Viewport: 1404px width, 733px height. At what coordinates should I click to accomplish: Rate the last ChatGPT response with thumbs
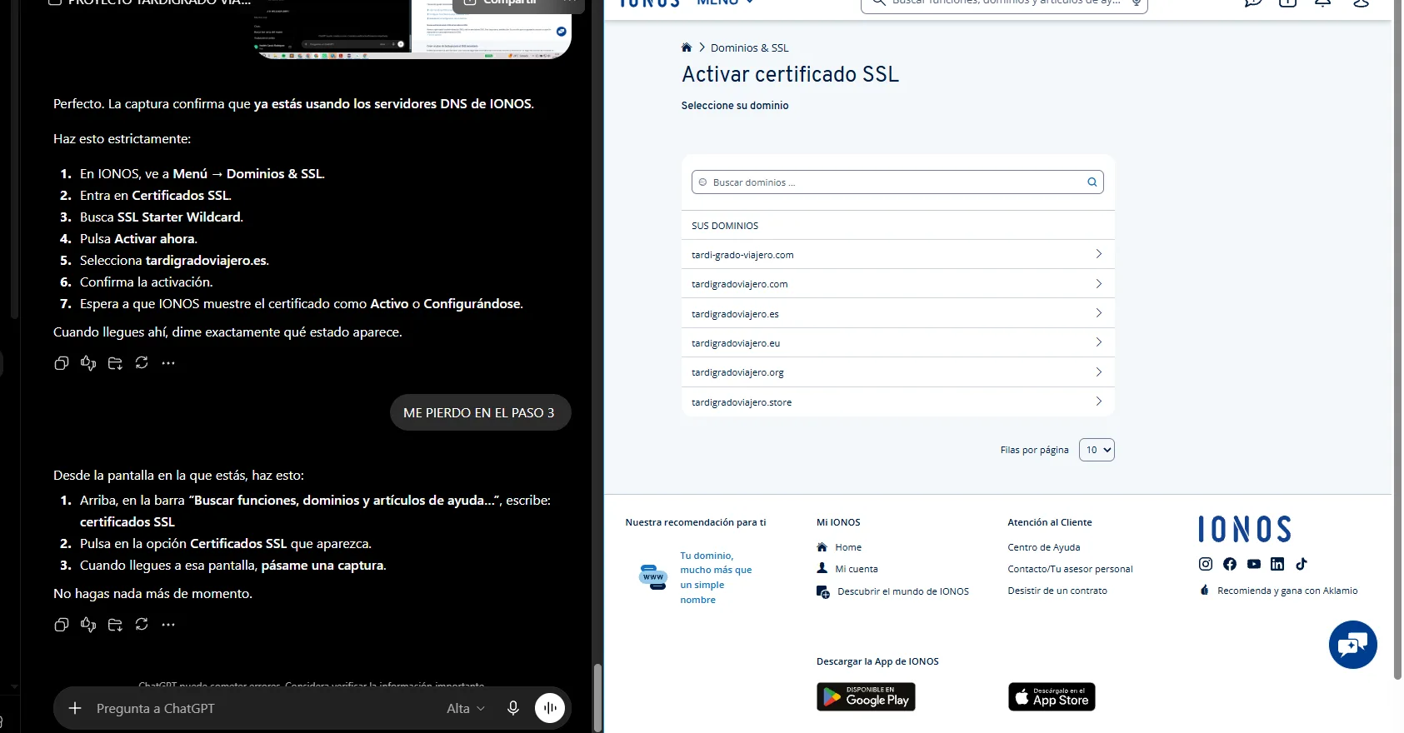88,625
